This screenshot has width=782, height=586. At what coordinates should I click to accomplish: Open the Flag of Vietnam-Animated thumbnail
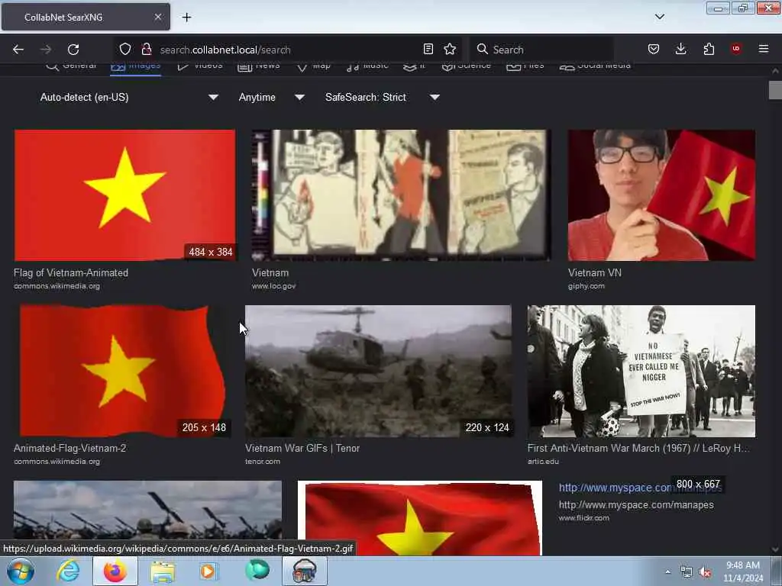[124, 195]
